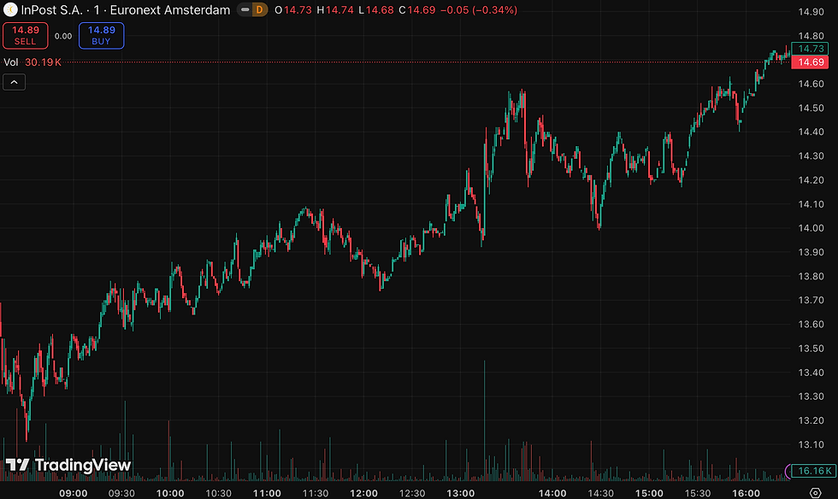Viewport: 838px width, 499px height.
Task: Click the 13.70 price scale label
Action: (x=811, y=300)
